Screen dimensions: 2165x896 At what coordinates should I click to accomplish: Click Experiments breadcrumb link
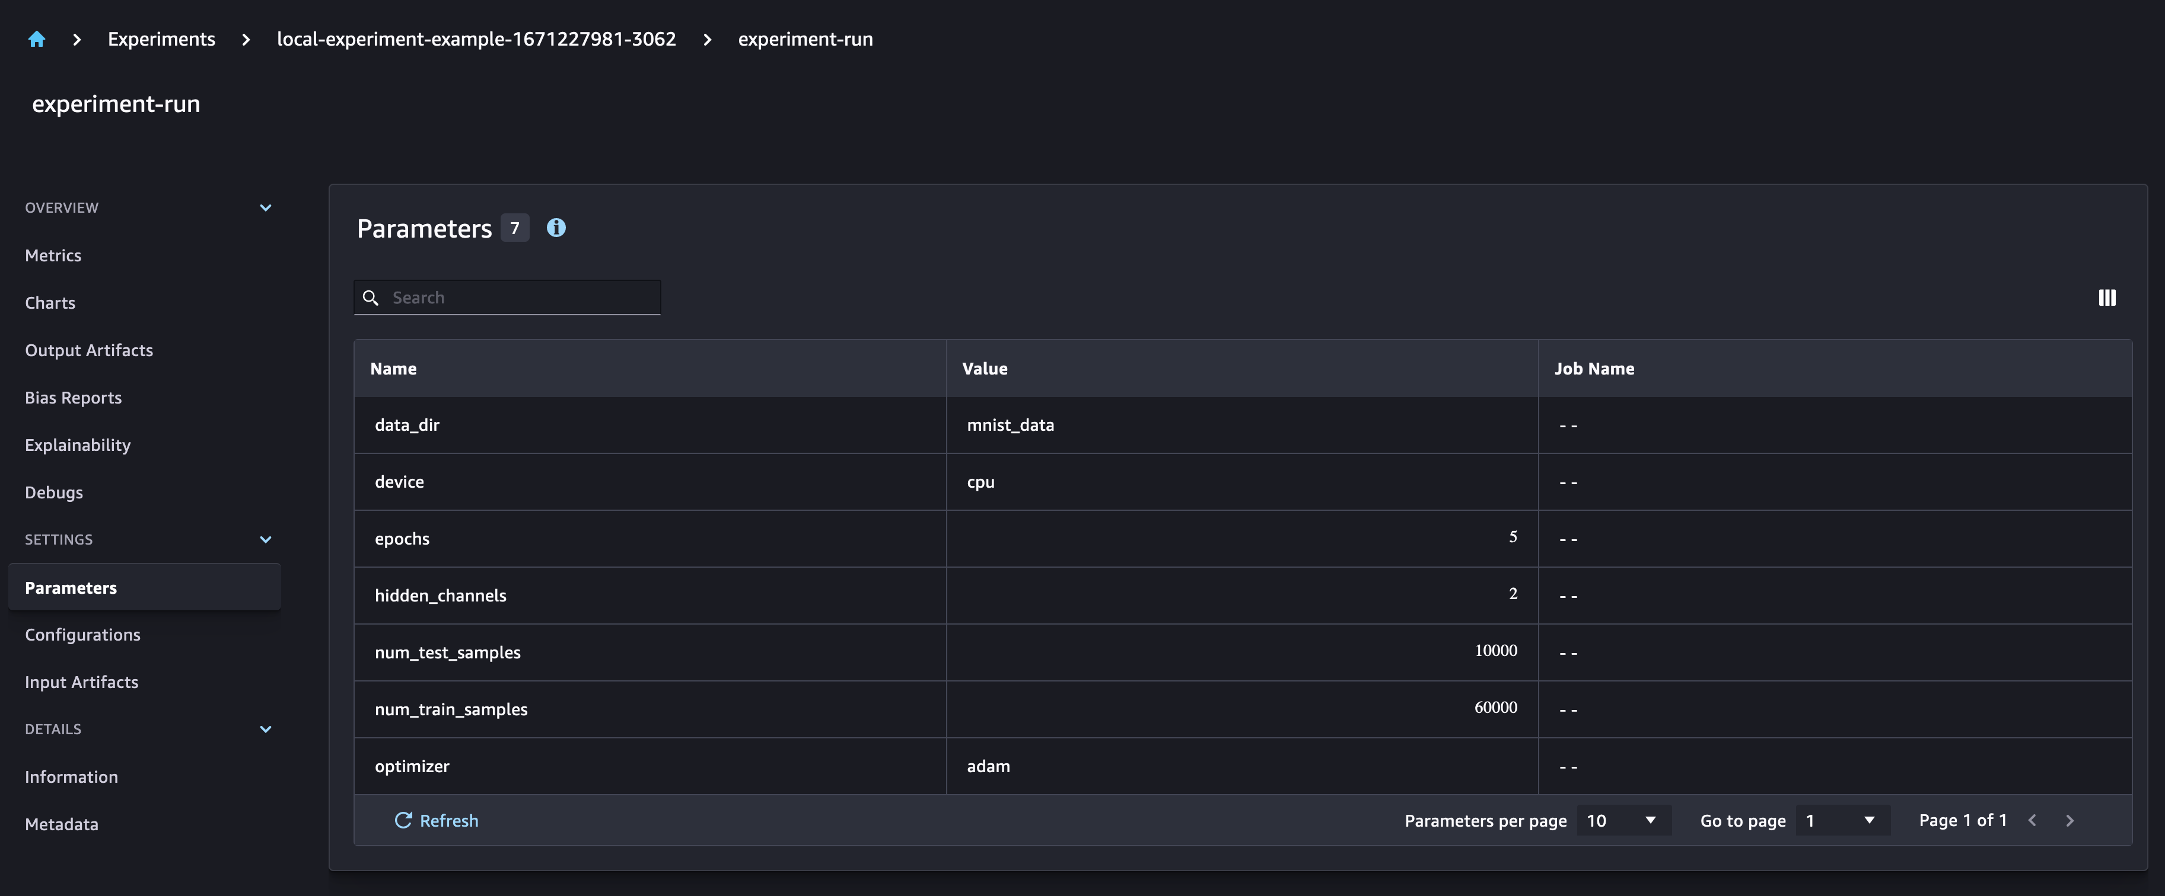point(161,40)
